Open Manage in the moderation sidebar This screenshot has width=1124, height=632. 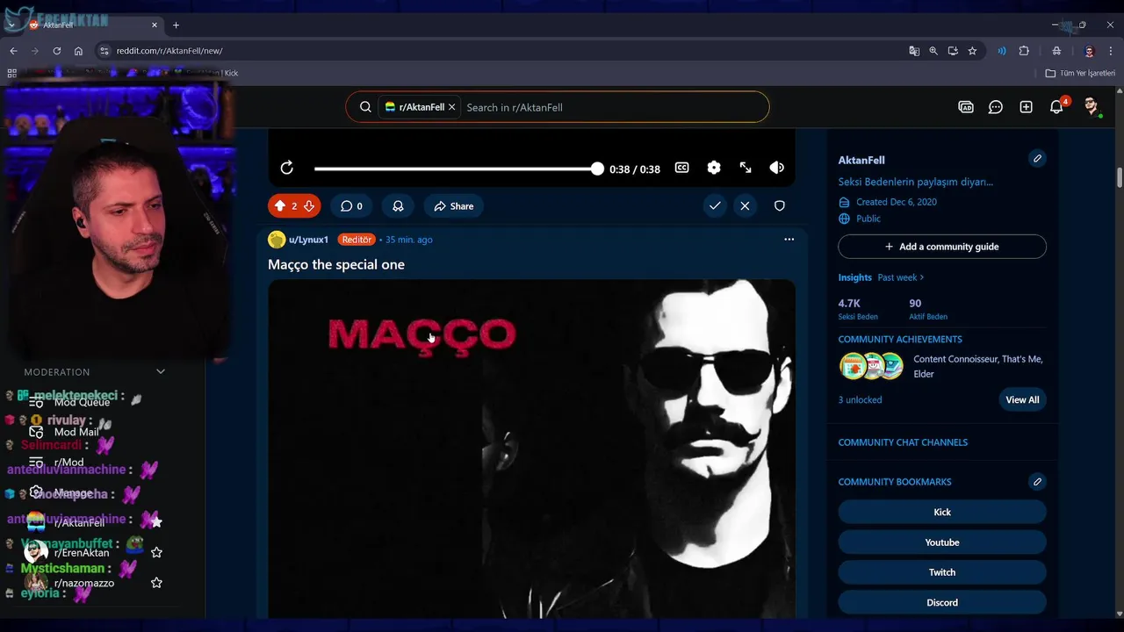(x=73, y=492)
